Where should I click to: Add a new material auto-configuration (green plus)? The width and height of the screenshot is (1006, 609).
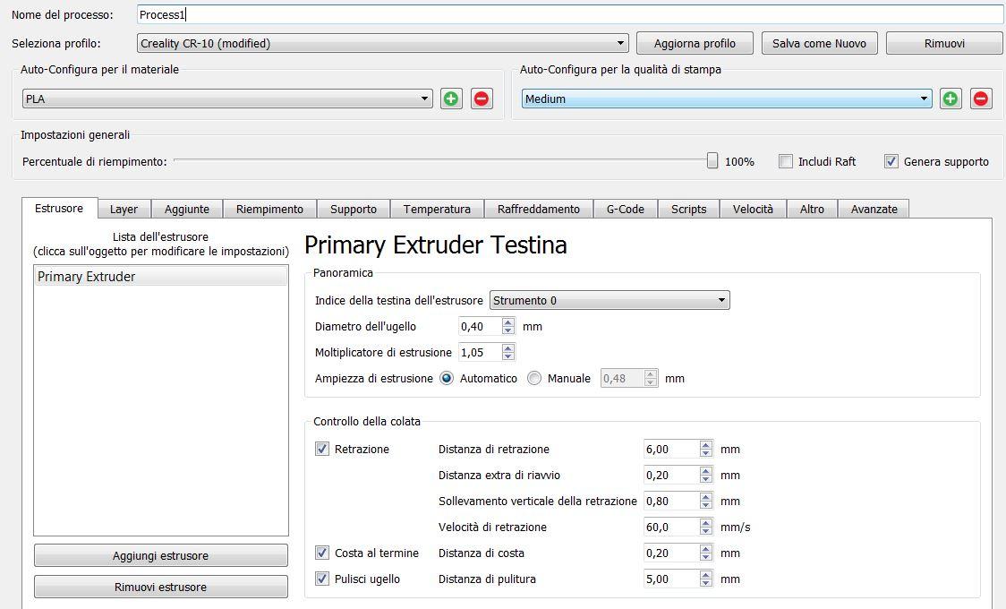coord(451,99)
